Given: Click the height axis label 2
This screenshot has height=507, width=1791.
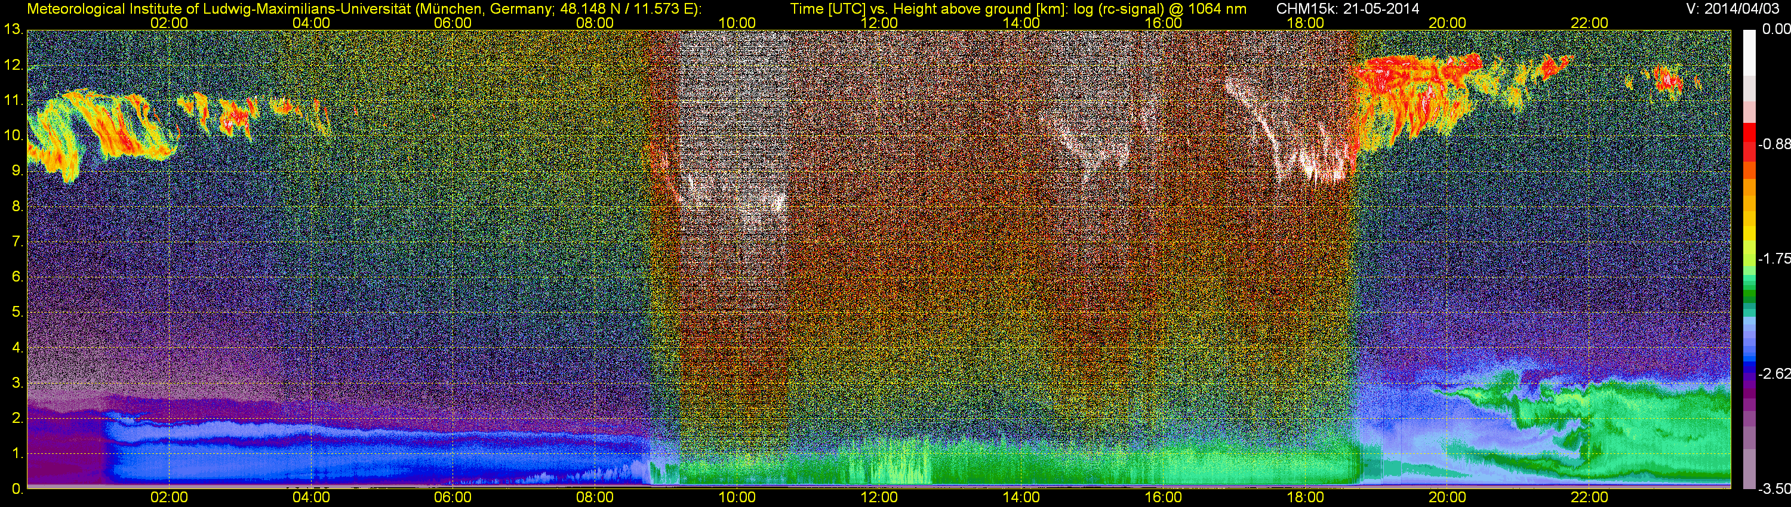Looking at the screenshot, I should click(17, 418).
